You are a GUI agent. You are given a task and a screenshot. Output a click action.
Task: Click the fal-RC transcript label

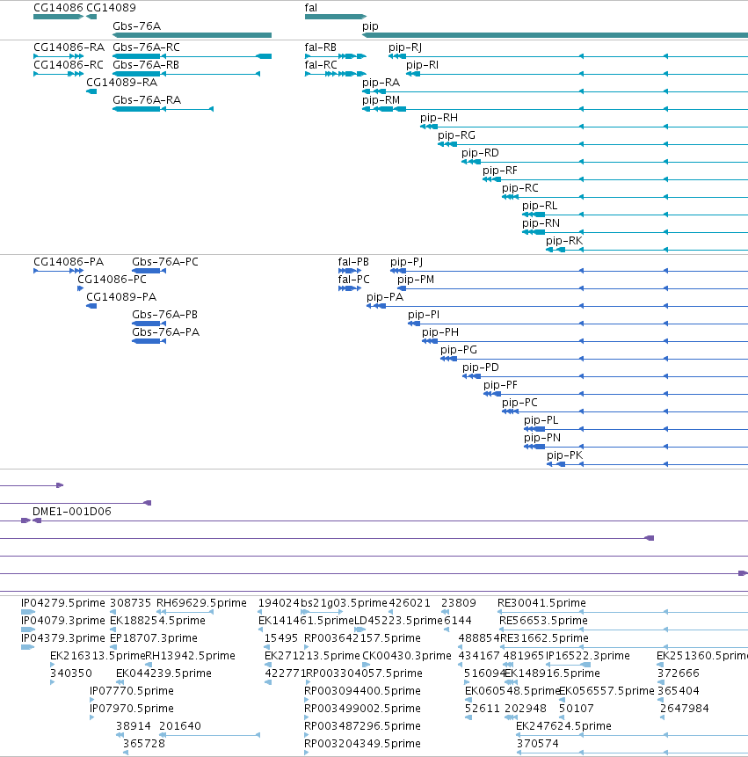[321, 65]
